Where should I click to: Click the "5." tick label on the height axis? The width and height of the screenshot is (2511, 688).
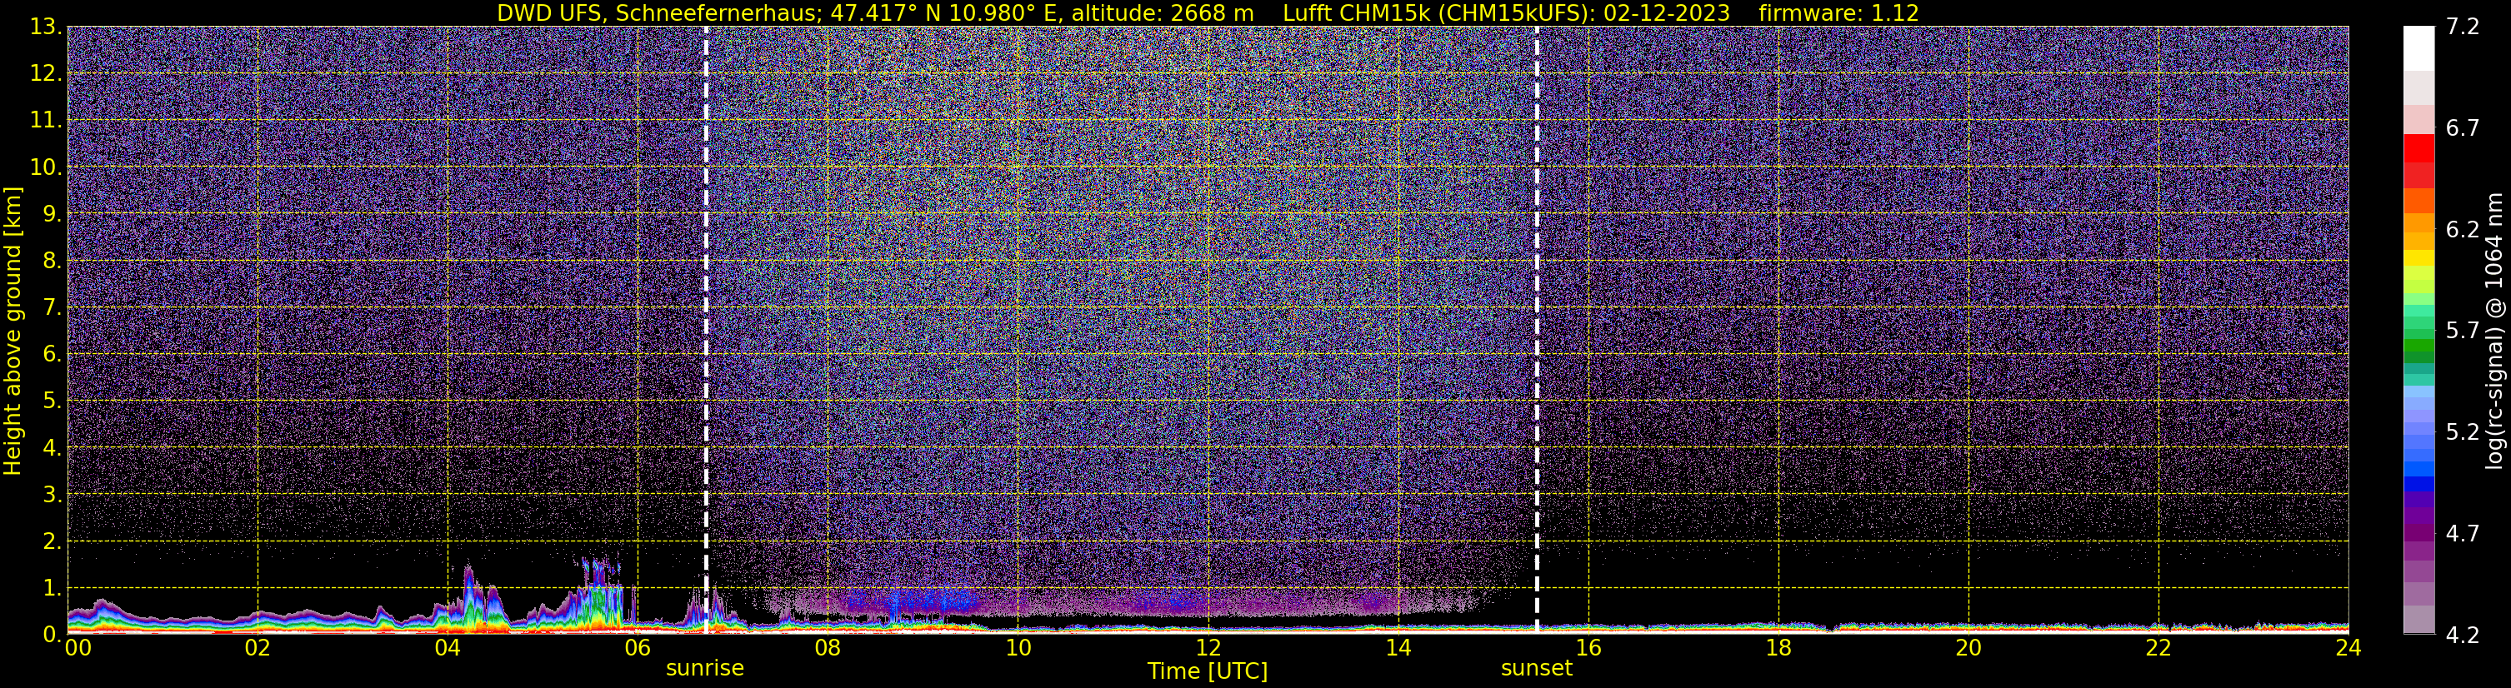click(x=52, y=401)
